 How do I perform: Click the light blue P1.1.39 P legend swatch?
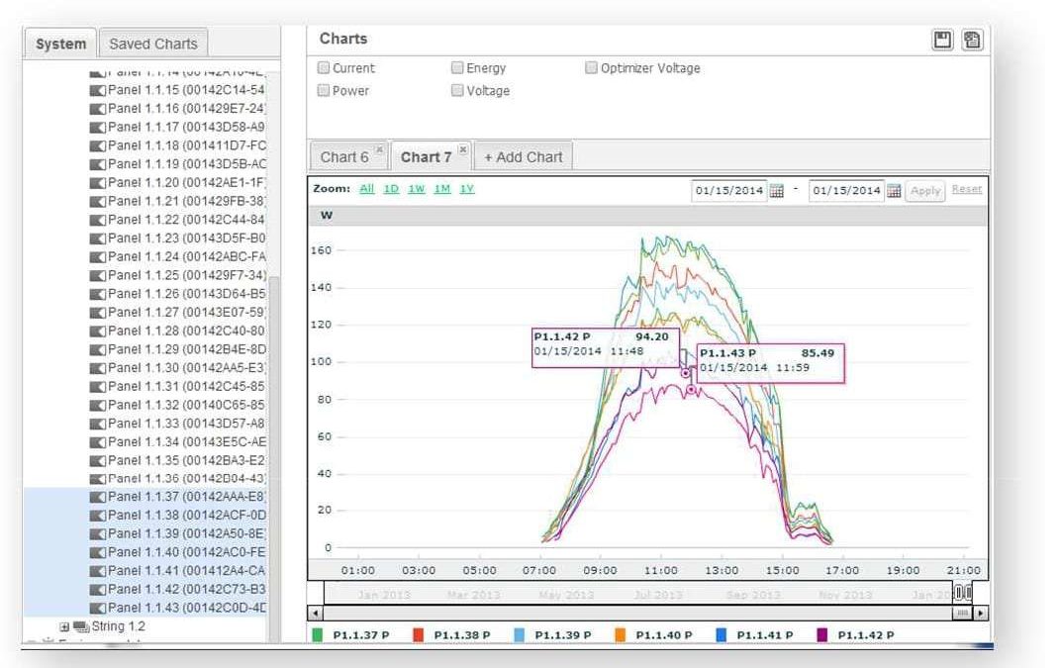tap(519, 635)
